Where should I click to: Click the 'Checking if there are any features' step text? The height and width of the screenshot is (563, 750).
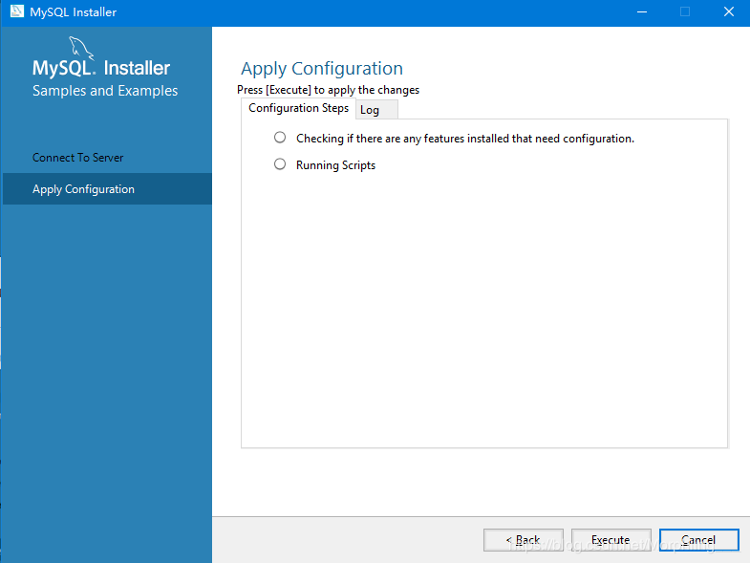tap(464, 139)
